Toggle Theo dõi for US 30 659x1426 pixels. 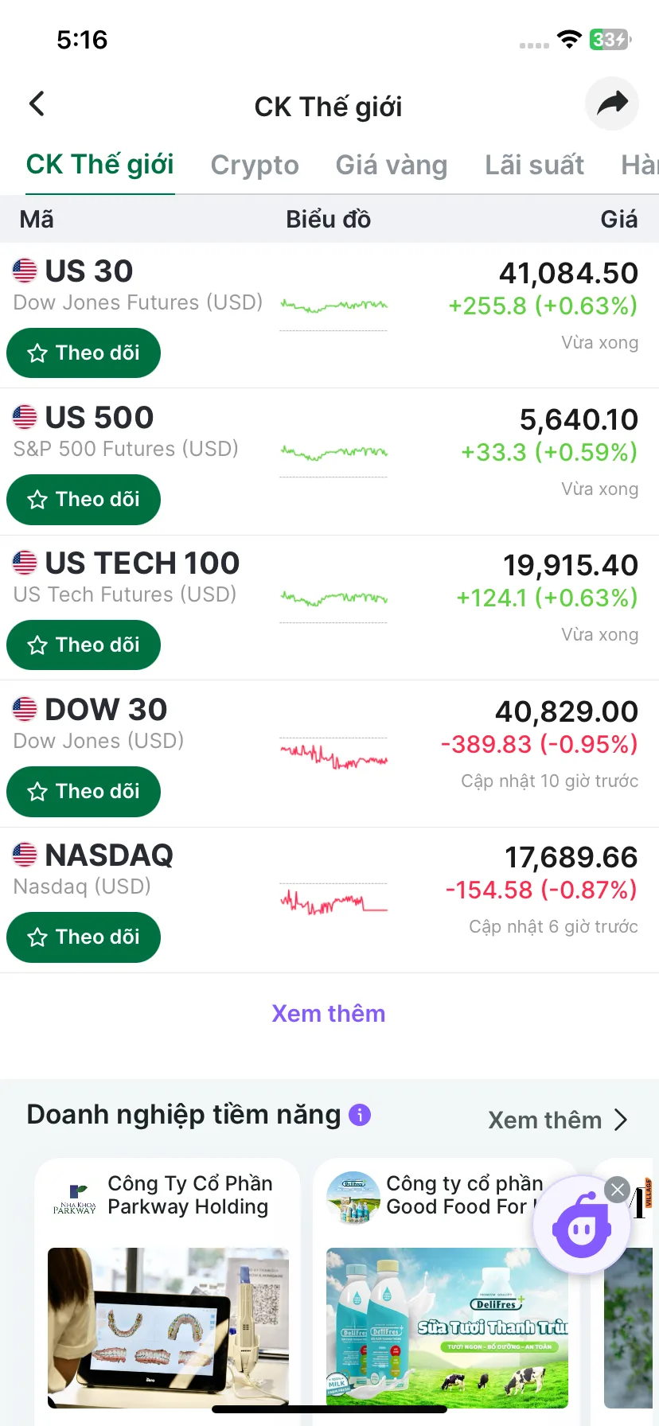click(84, 353)
